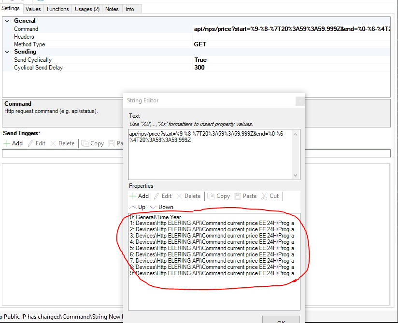Open the Functions tab
The image size is (398, 323).
click(x=58, y=9)
